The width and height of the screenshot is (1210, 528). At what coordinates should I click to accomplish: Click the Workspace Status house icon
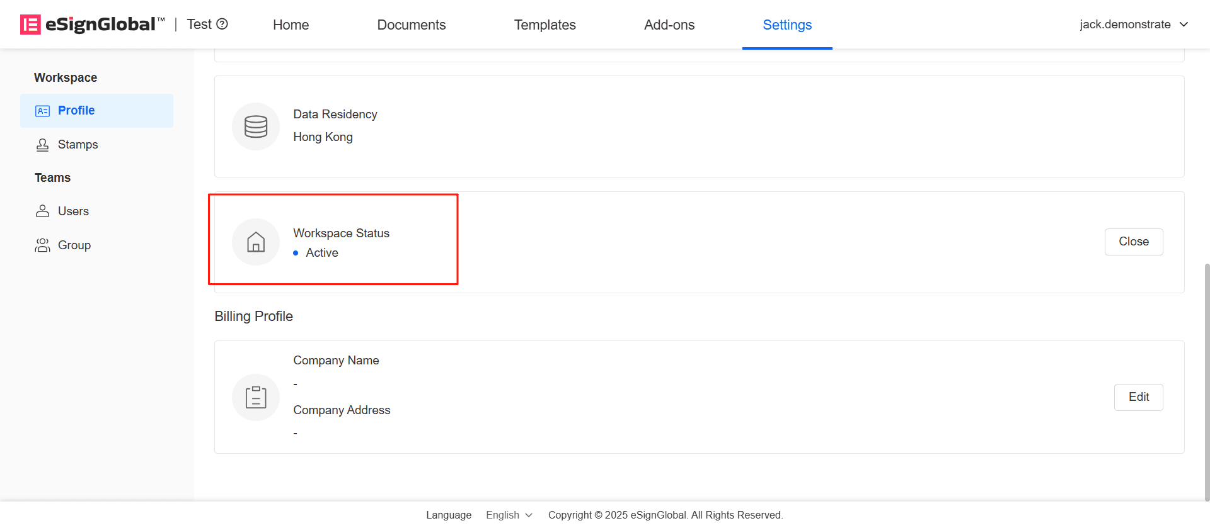coord(256,242)
